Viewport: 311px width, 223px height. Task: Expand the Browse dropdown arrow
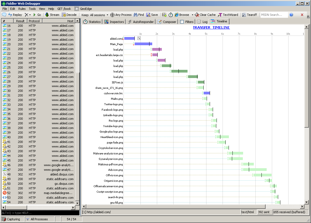[x=192, y=15]
